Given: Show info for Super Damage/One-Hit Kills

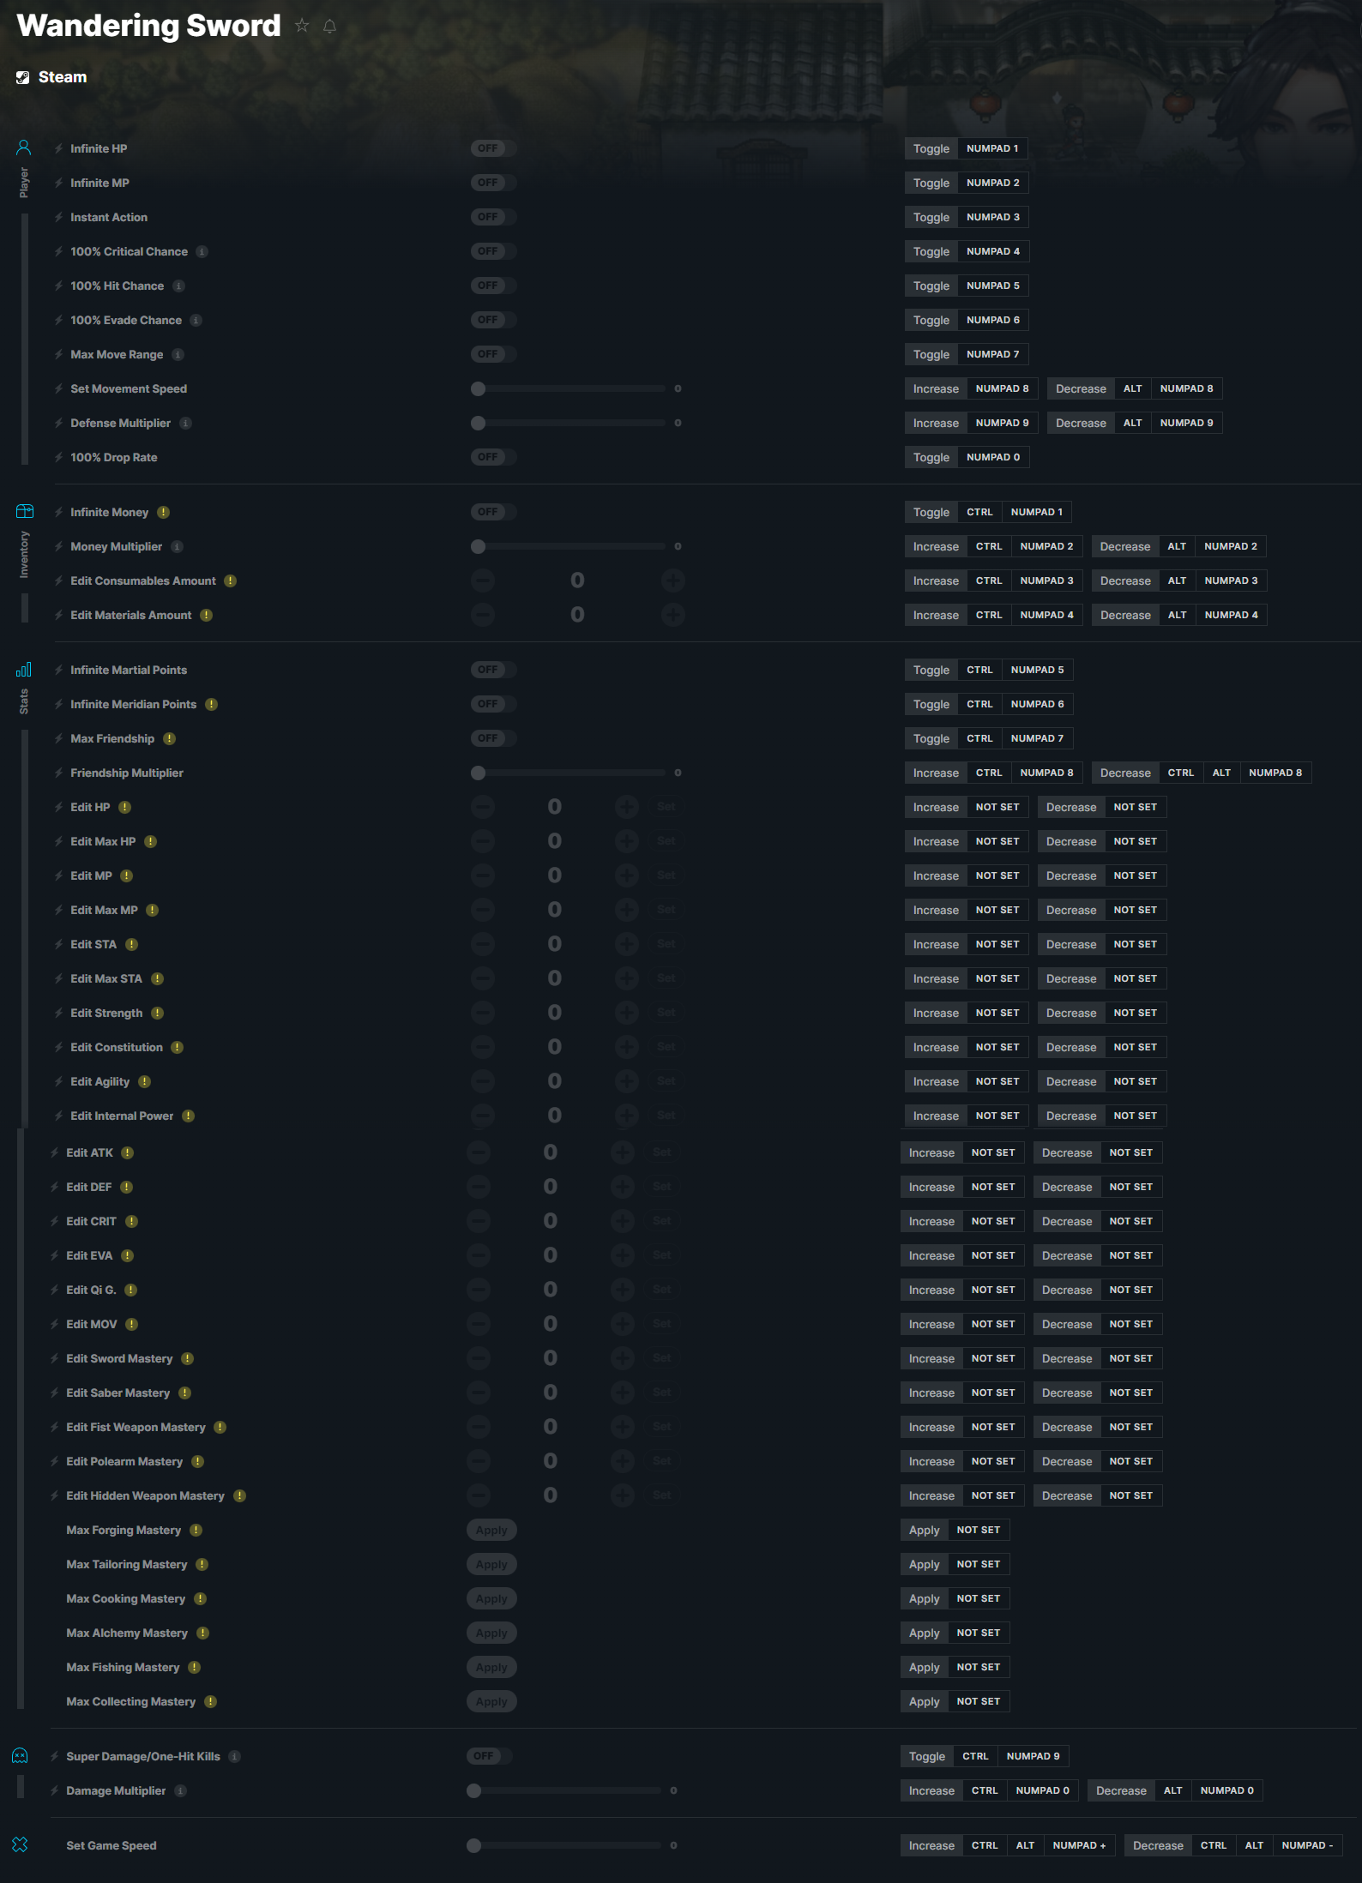Looking at the screenshot, I should (234, 1756).
